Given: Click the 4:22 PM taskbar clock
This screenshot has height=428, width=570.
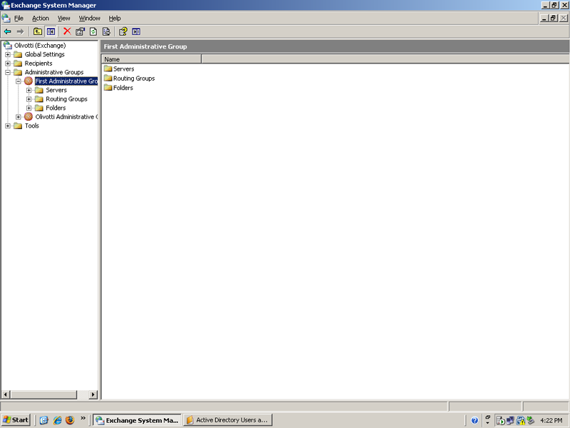Looking at the screenshot, I should pos(551,420).
